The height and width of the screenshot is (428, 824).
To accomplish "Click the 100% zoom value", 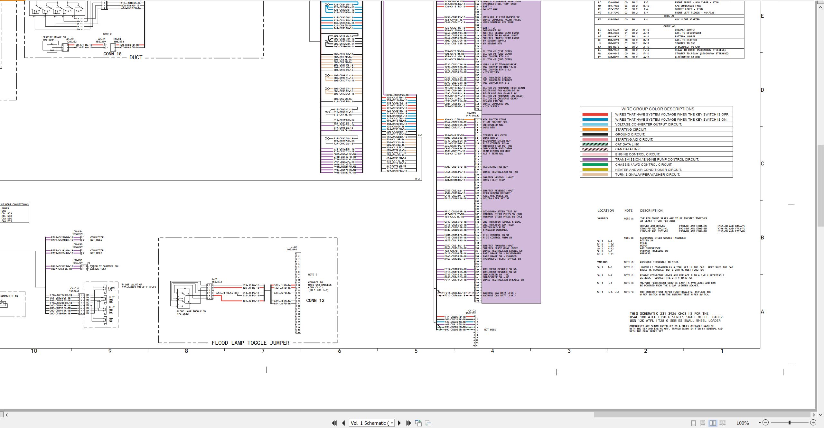I will click(743, 423).
